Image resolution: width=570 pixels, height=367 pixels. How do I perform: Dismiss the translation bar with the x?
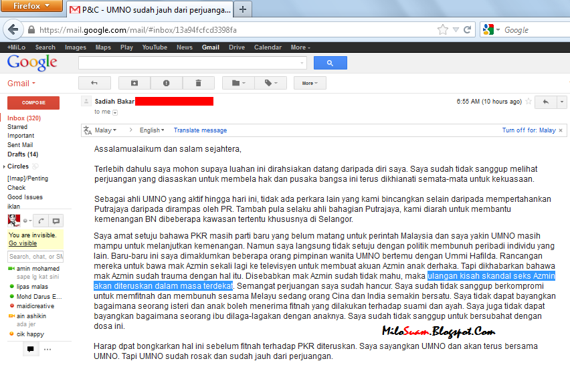561,130
